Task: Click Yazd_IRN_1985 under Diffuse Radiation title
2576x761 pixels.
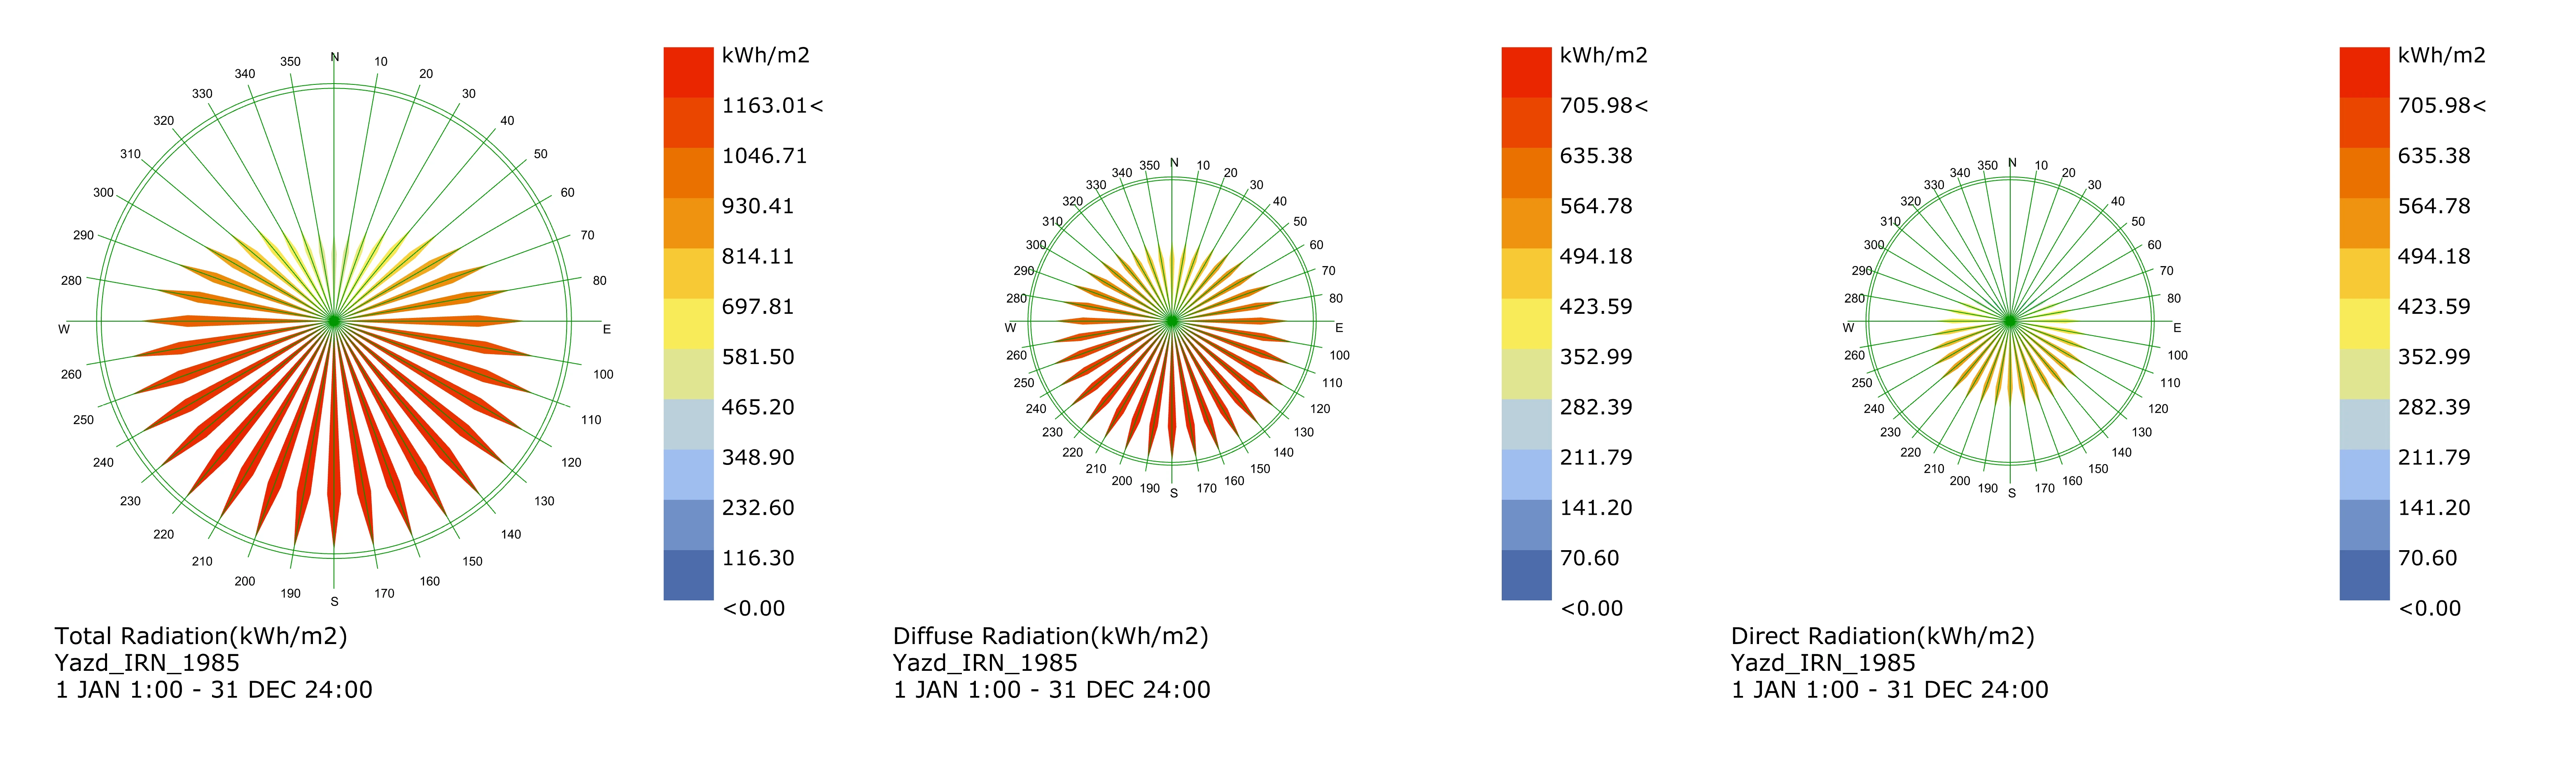Action: tap(985, 663)
